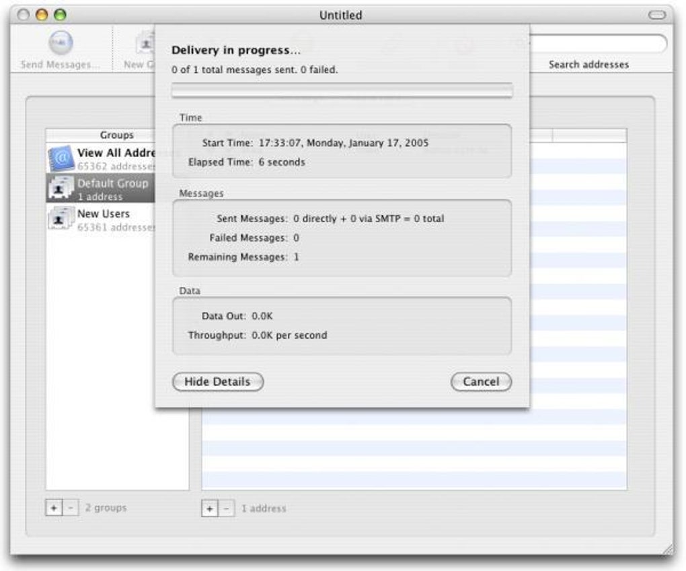This screenshot has height=571, width=686.
Task: Click the Search addresses field
Action: (x=597, y=44)
